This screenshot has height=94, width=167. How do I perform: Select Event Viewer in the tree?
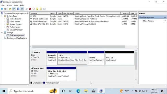click(15, 21)
